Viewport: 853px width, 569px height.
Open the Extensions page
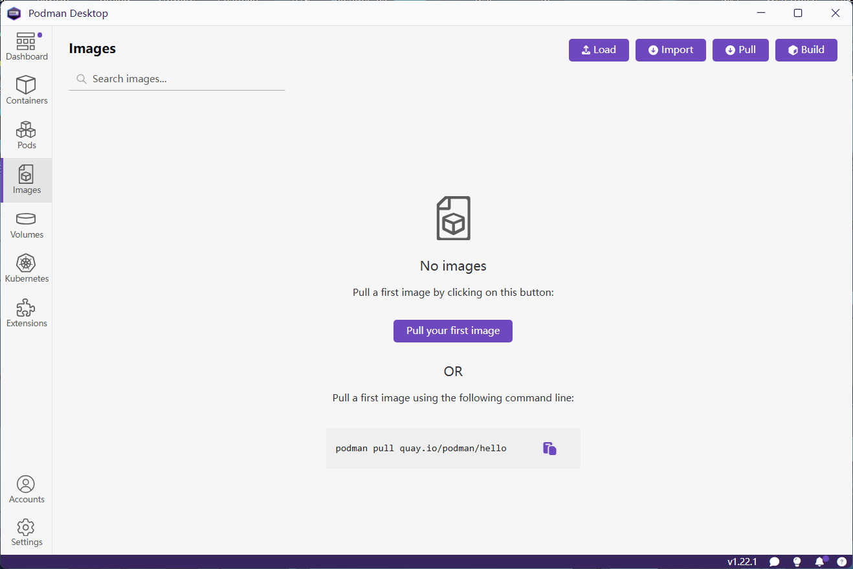pyautogui.click(x=27, y=313)
